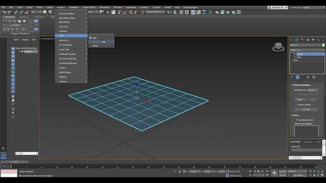Image resolution: width=326 pixels, height=183 pixels.
Task: Click the Live Drag button
Action: coord(306,109)
